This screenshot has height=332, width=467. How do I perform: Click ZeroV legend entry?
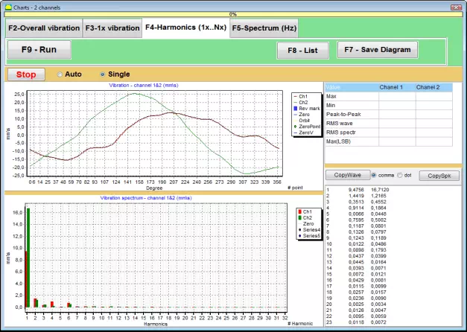(303, 133)
